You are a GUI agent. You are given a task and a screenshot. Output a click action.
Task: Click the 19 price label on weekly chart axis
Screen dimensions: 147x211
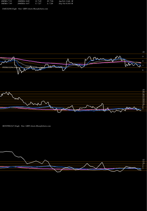tap(144, 90)
